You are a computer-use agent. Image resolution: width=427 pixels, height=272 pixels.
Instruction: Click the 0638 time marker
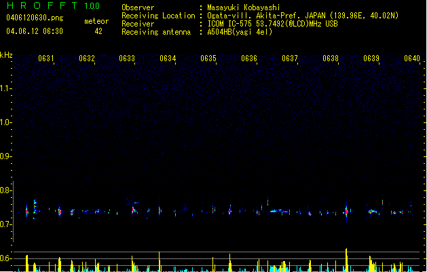tap(331, 58)
